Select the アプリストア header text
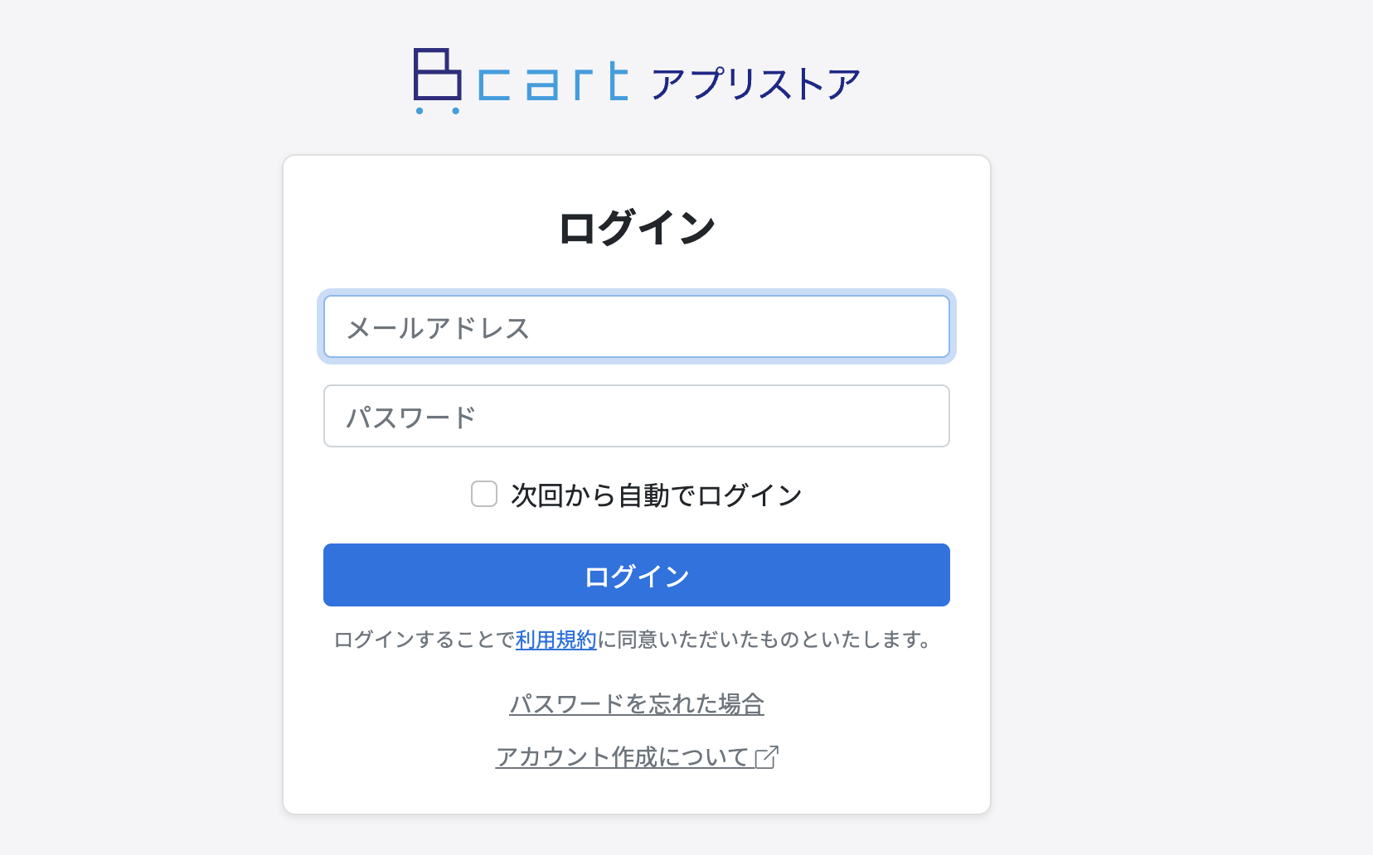1373x855 pixels. click(754, 80)
